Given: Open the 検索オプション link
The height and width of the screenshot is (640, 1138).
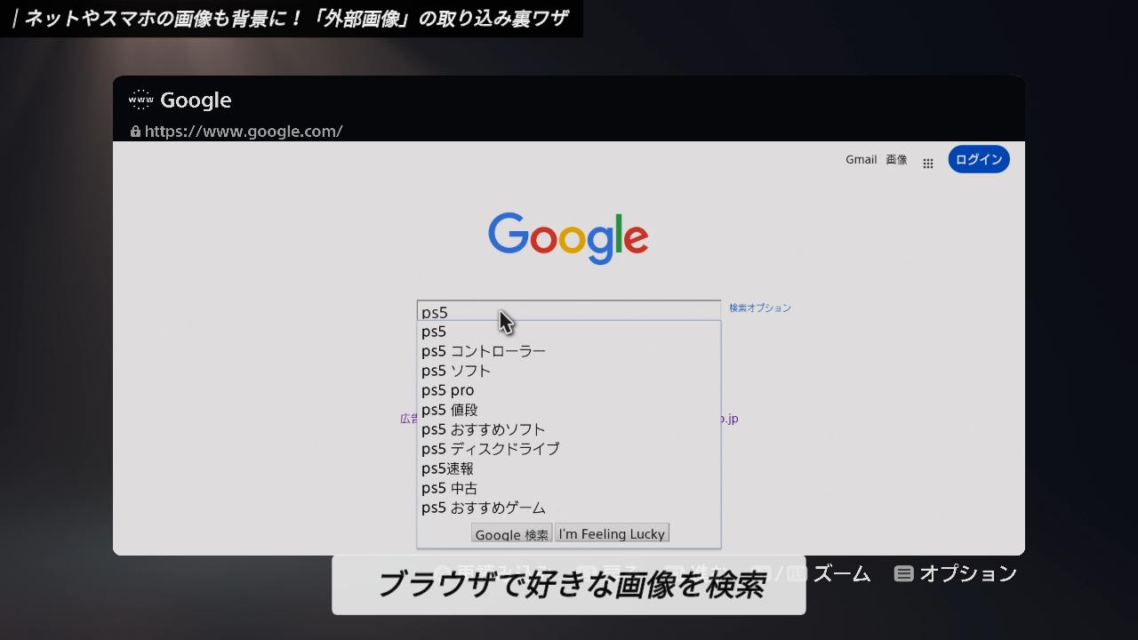Looking at the screenshot, I should (x=759, y=308).
